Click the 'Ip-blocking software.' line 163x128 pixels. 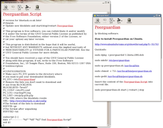(x=107, y=34)
